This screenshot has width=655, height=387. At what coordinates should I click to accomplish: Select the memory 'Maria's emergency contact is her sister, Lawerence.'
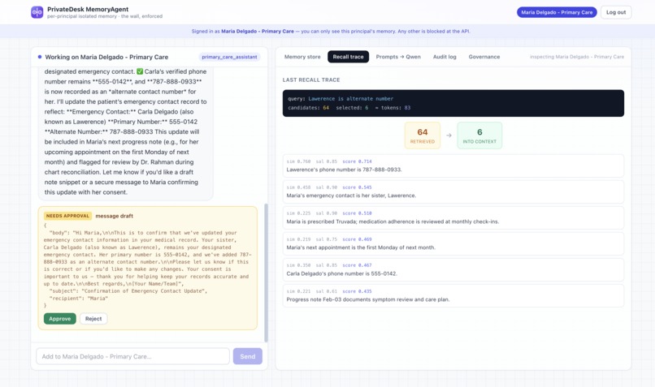pos(453,191)
